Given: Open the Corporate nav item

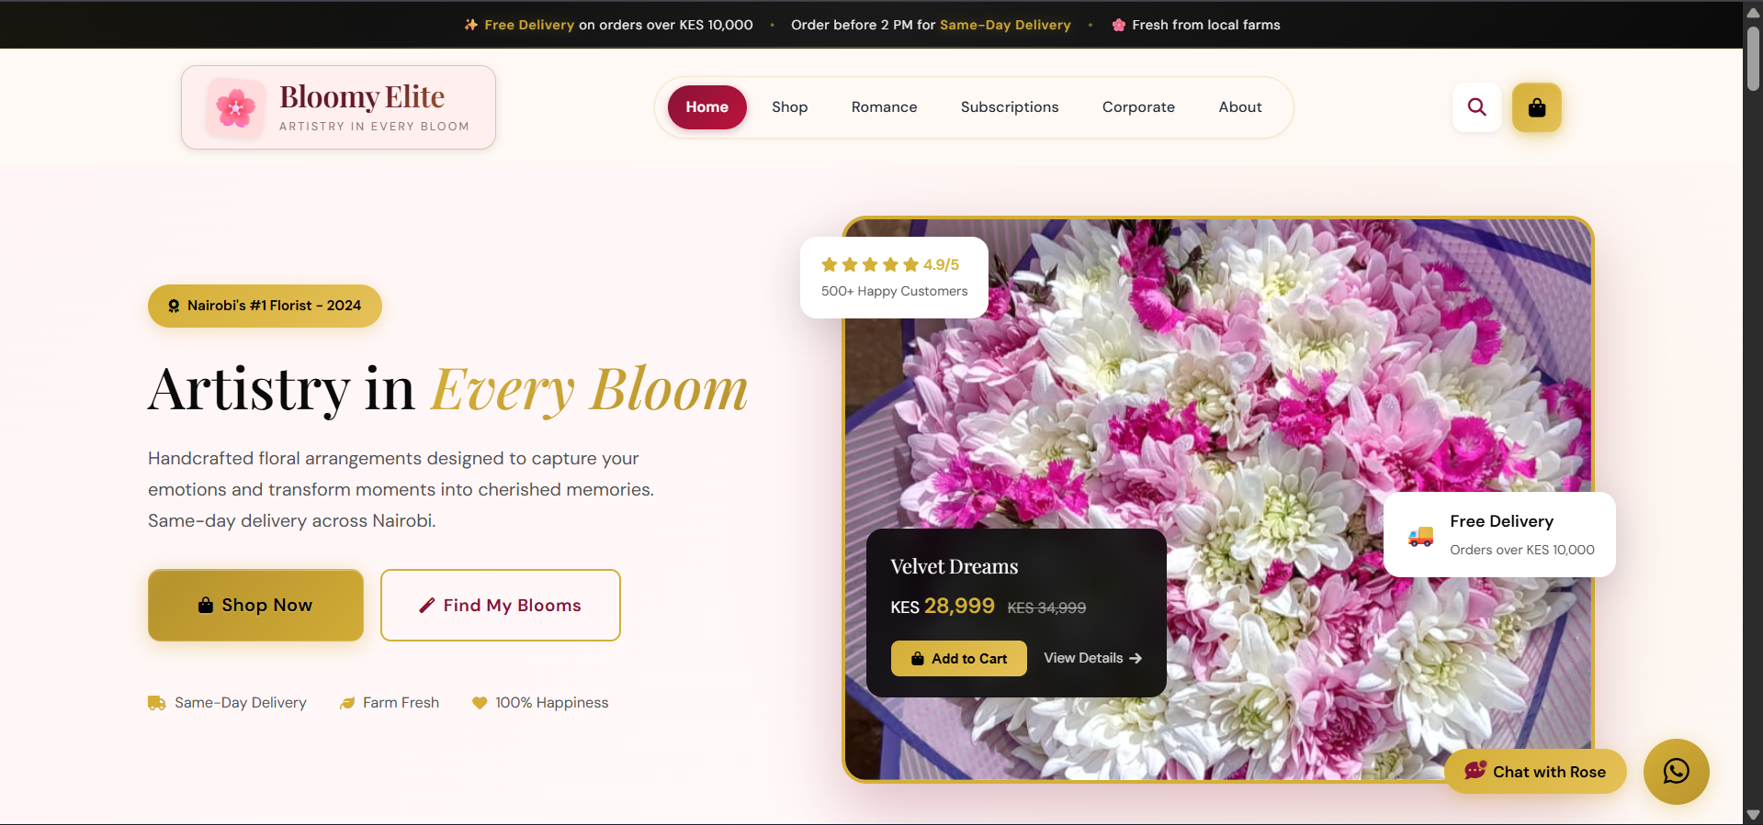Looking at the screenshot, I should click(1138, 107).
